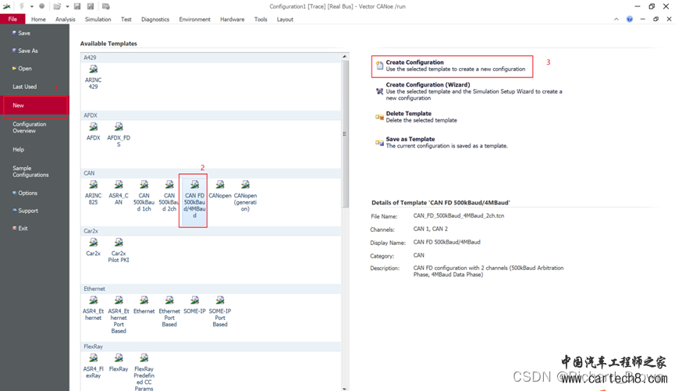Screen dimensions: 675x391
Task: Open the Simulation ribbon tab
Action: 98,20
